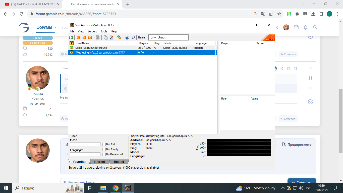Click the blue Help question mark icon
Image resolution: width=343 pixels, height=193 pixels.
point(127,37)
